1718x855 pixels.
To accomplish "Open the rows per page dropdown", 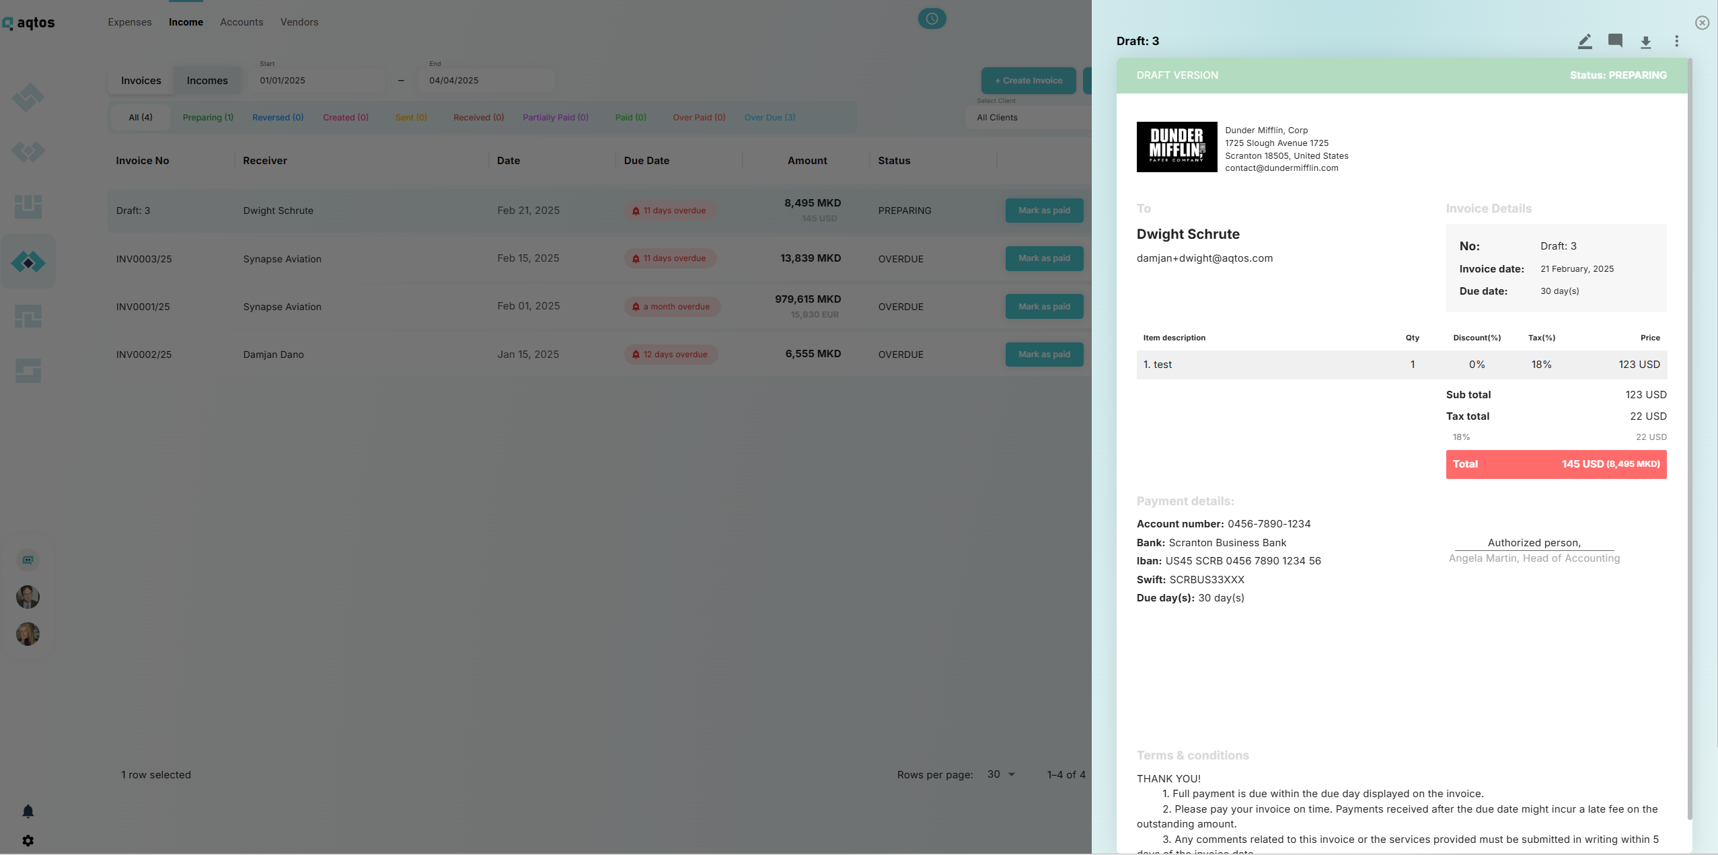I will [1001, 774].
